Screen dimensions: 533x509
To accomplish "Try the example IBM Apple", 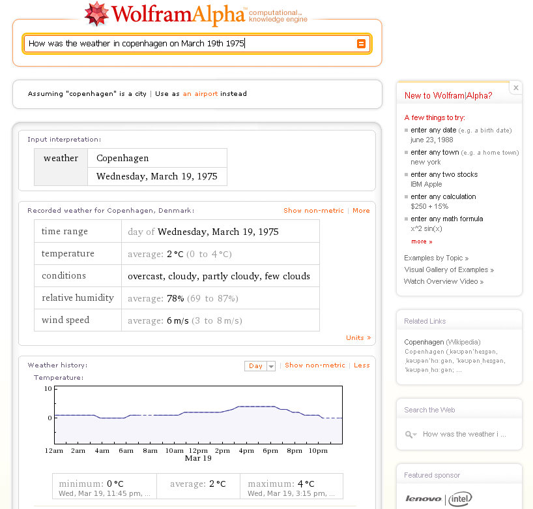I will click(426, 184).
